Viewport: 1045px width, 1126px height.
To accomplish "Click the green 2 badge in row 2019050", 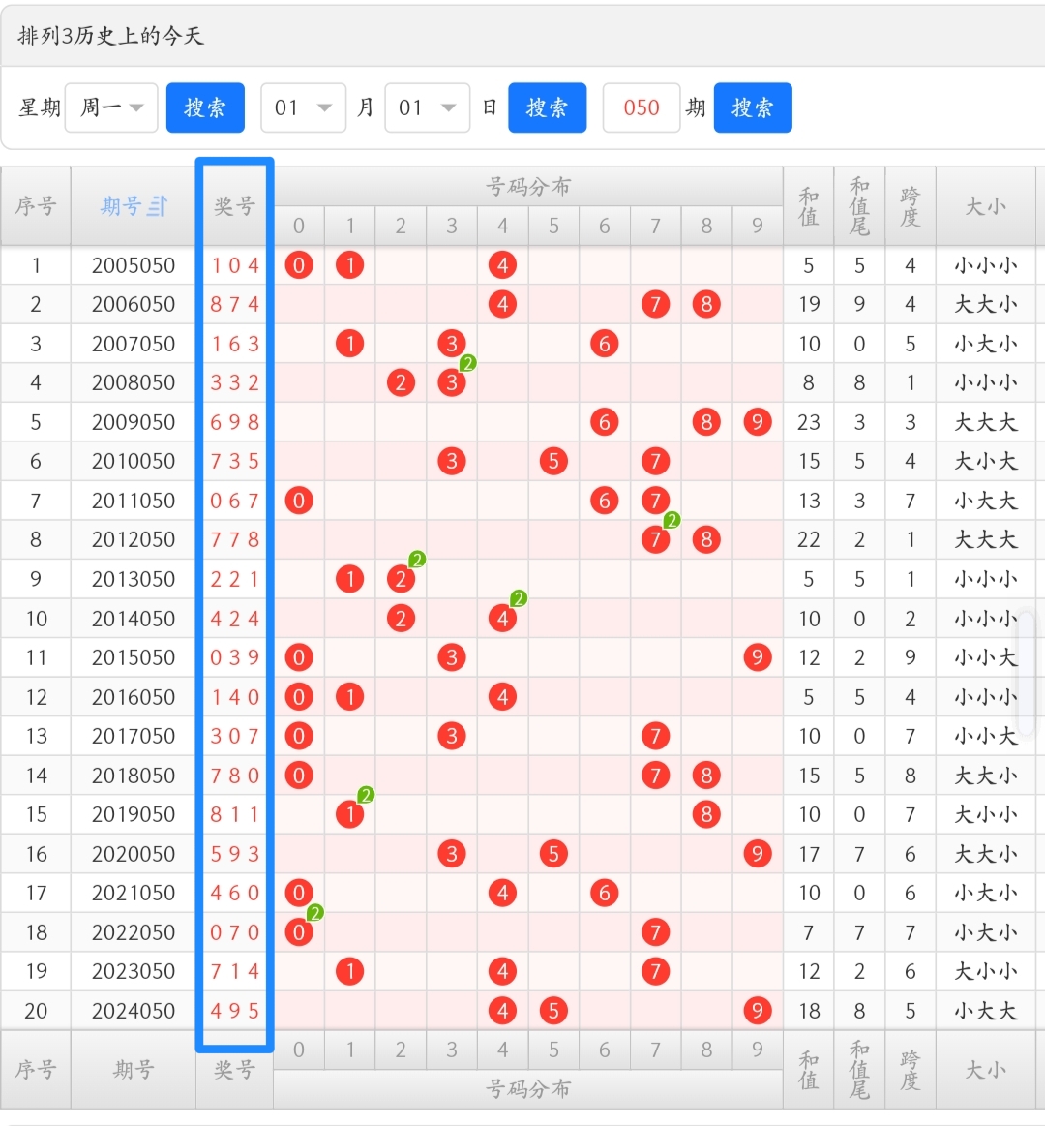I will (366, 795).
